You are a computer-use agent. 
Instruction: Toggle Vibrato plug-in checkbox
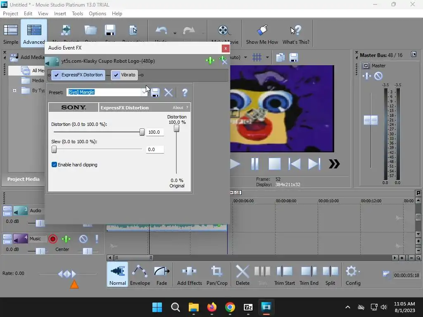pos(116,75)
